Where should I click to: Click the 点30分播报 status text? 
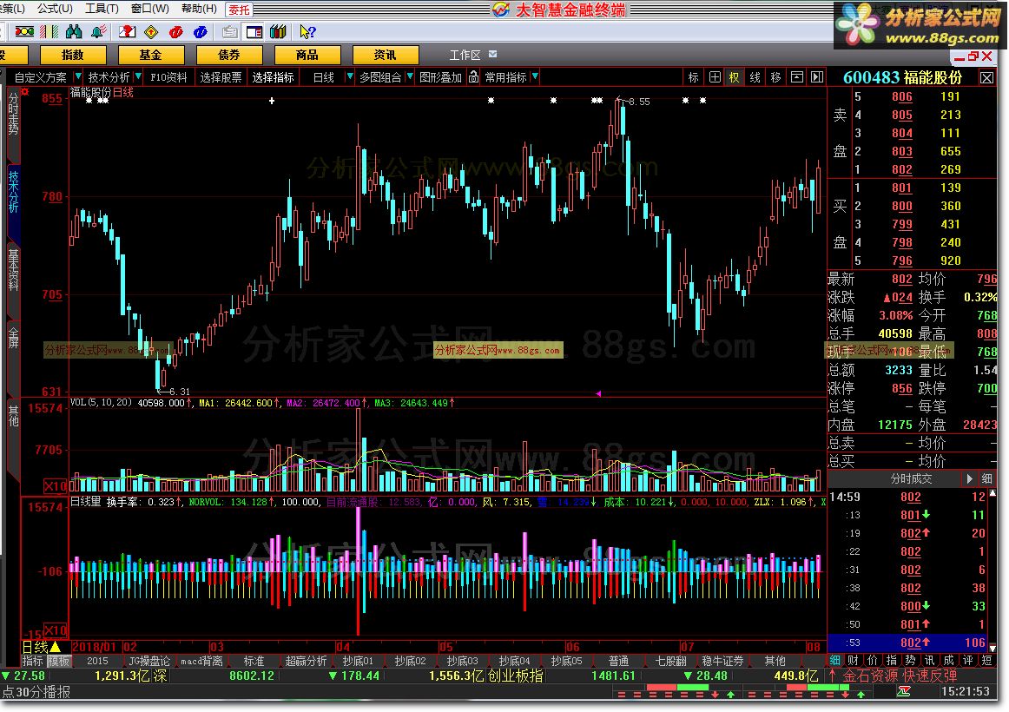click(36, 692)
